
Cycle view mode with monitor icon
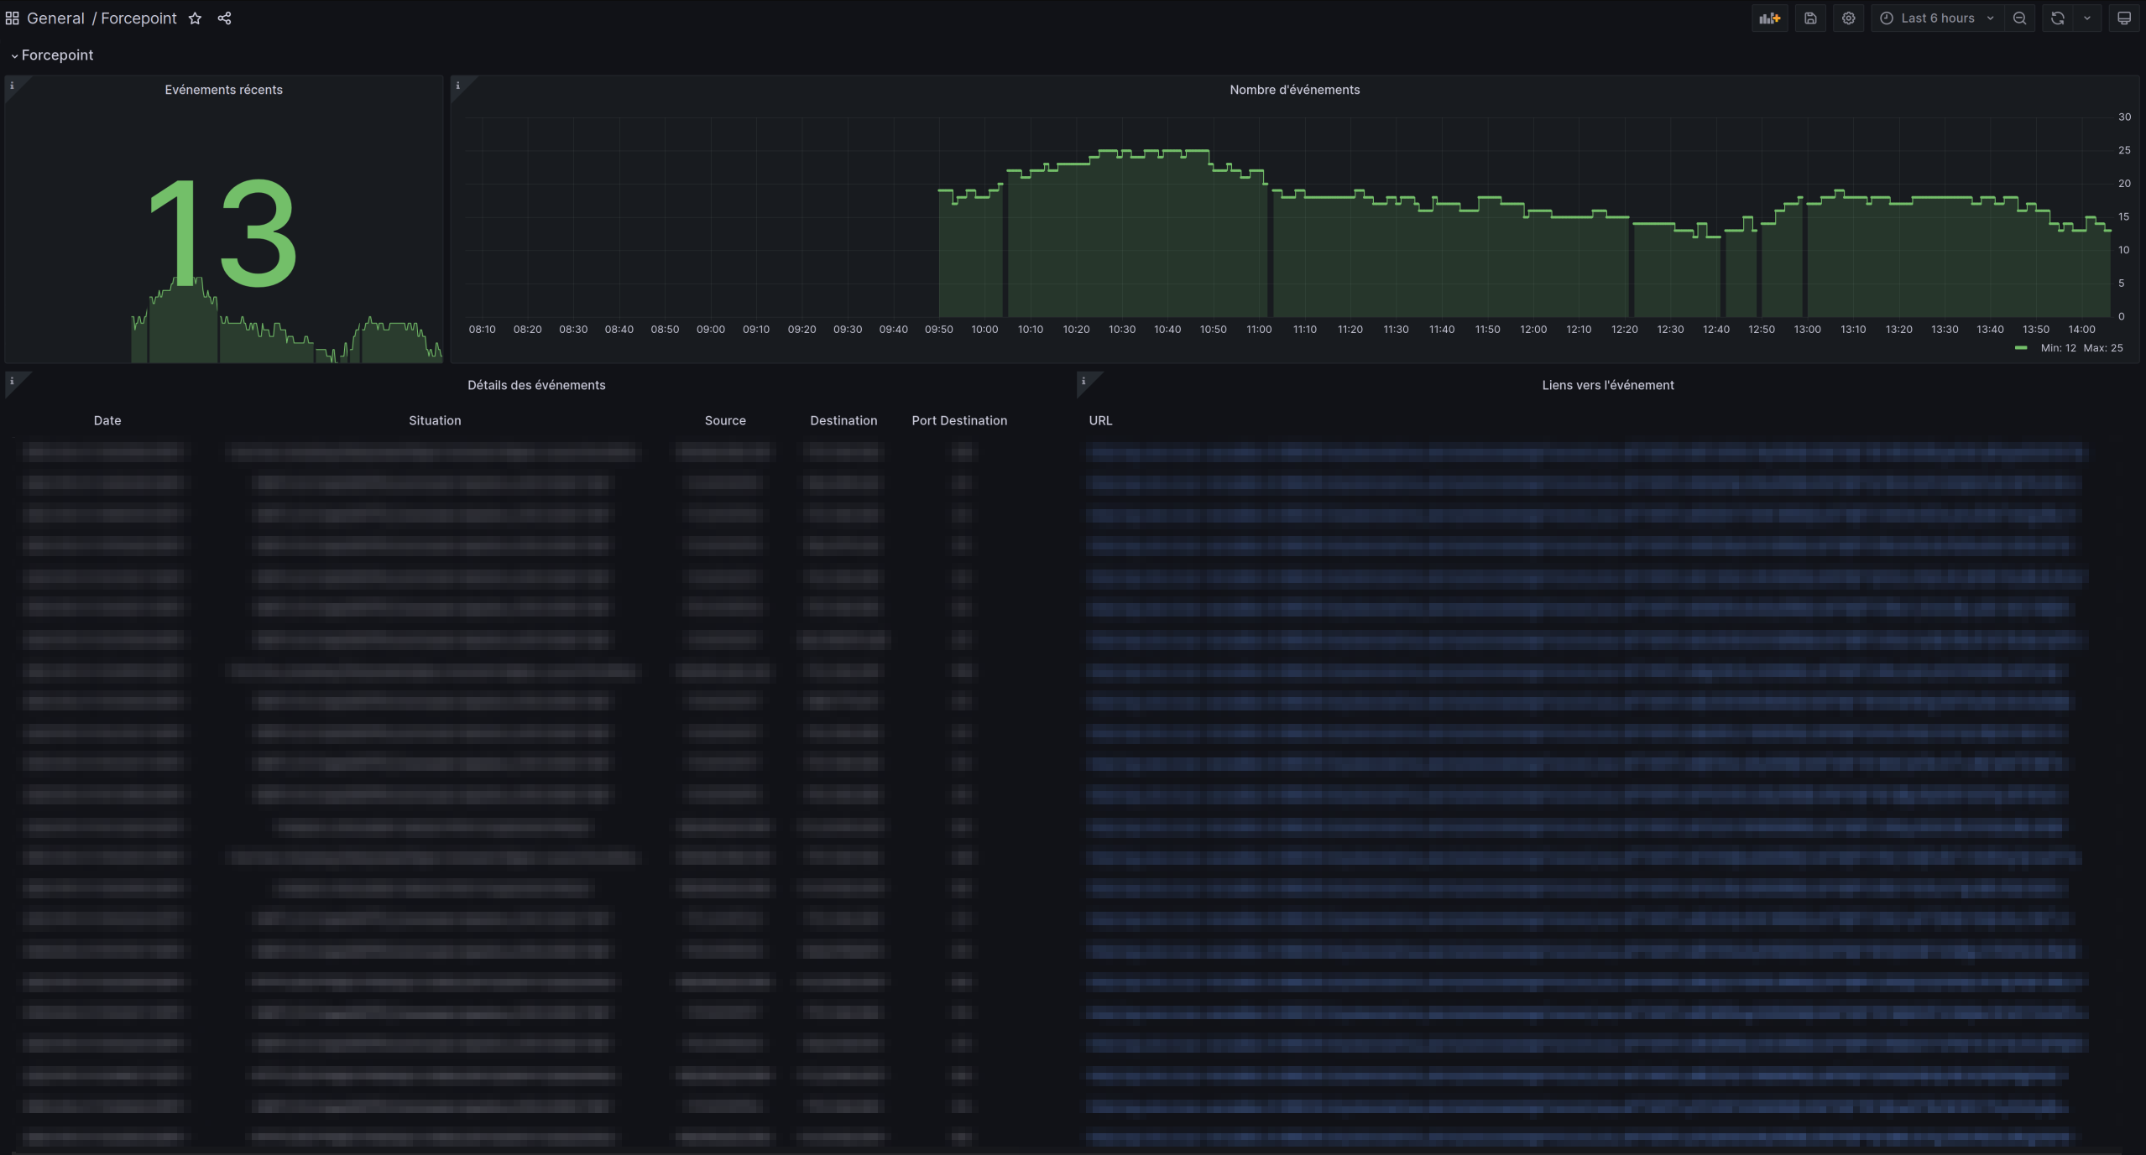pos(2123,18)
